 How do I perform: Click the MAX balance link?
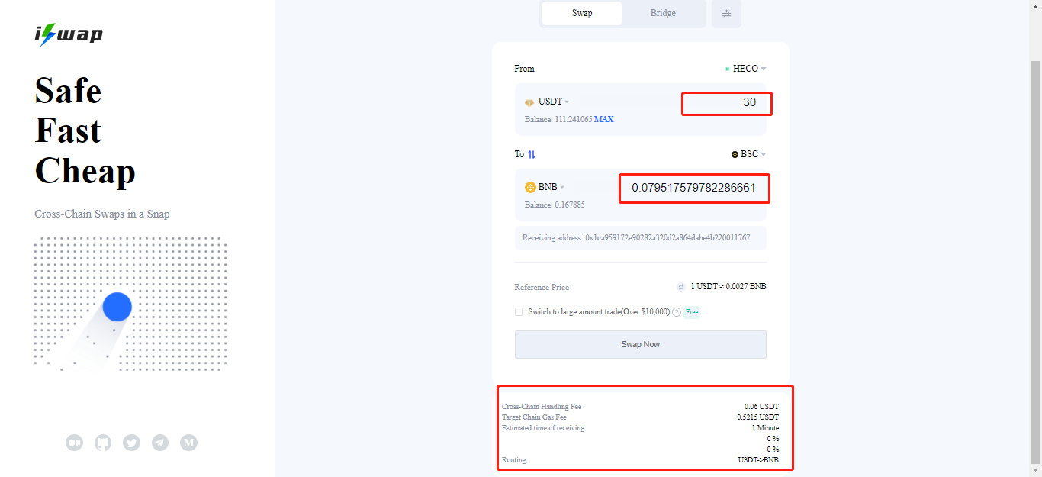[x=604, y=119]
